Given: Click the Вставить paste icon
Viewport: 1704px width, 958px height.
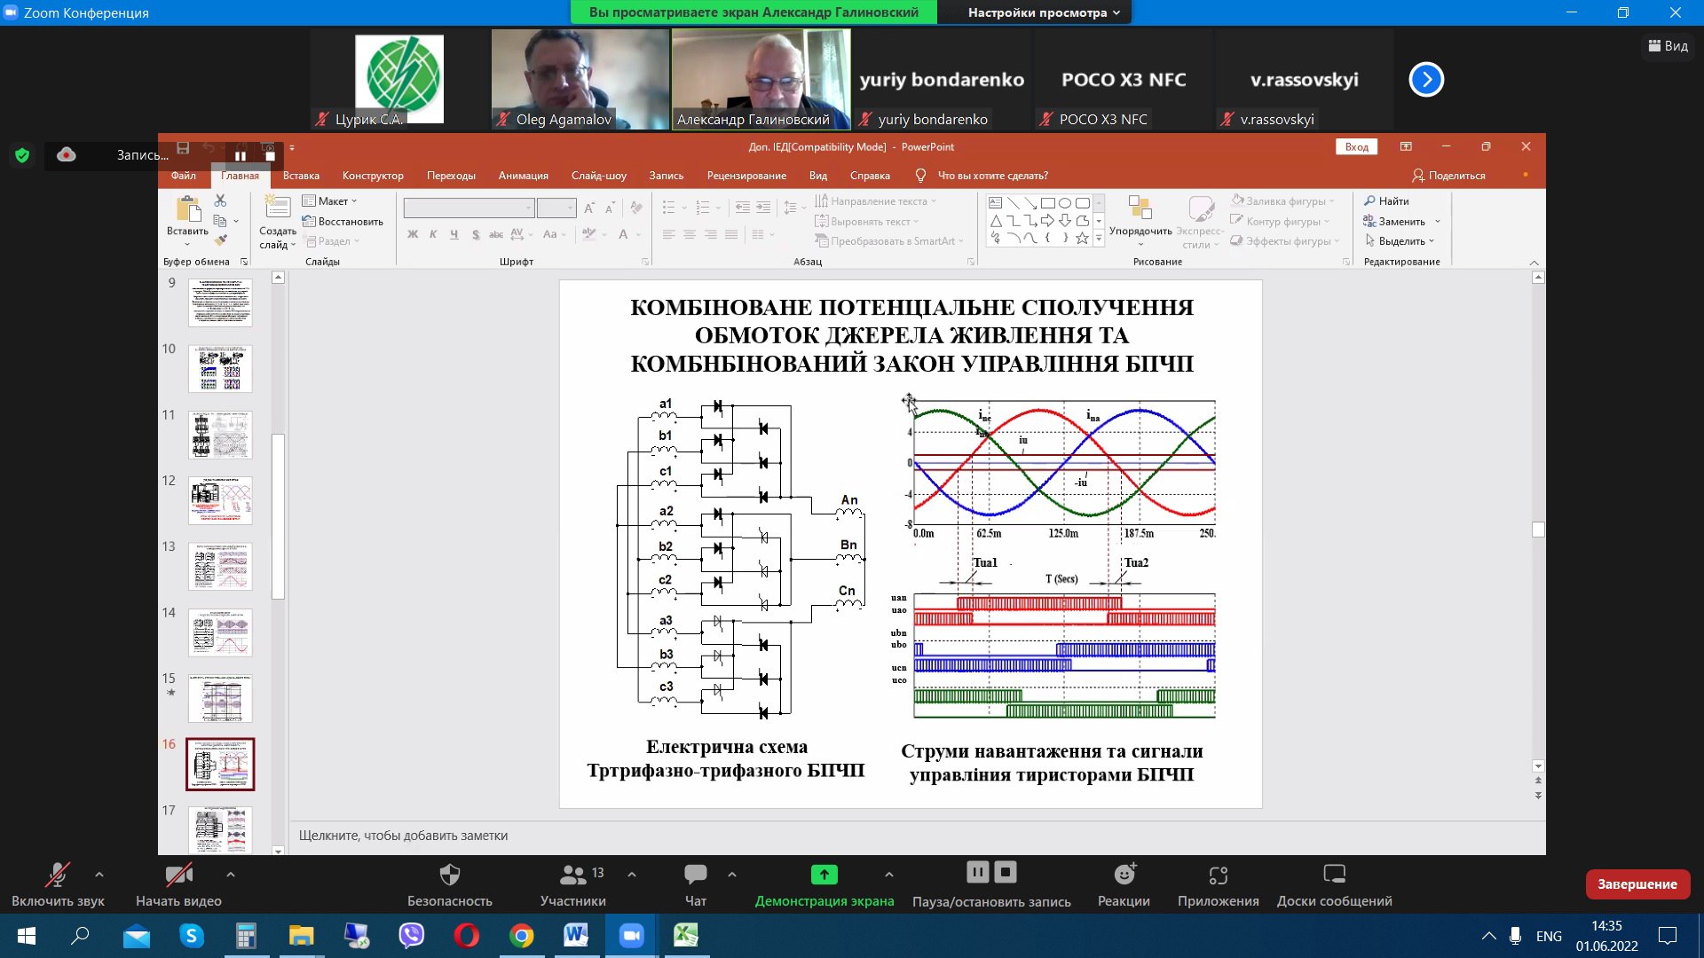Looking at the screenshot, I should (x=187, y=209).
